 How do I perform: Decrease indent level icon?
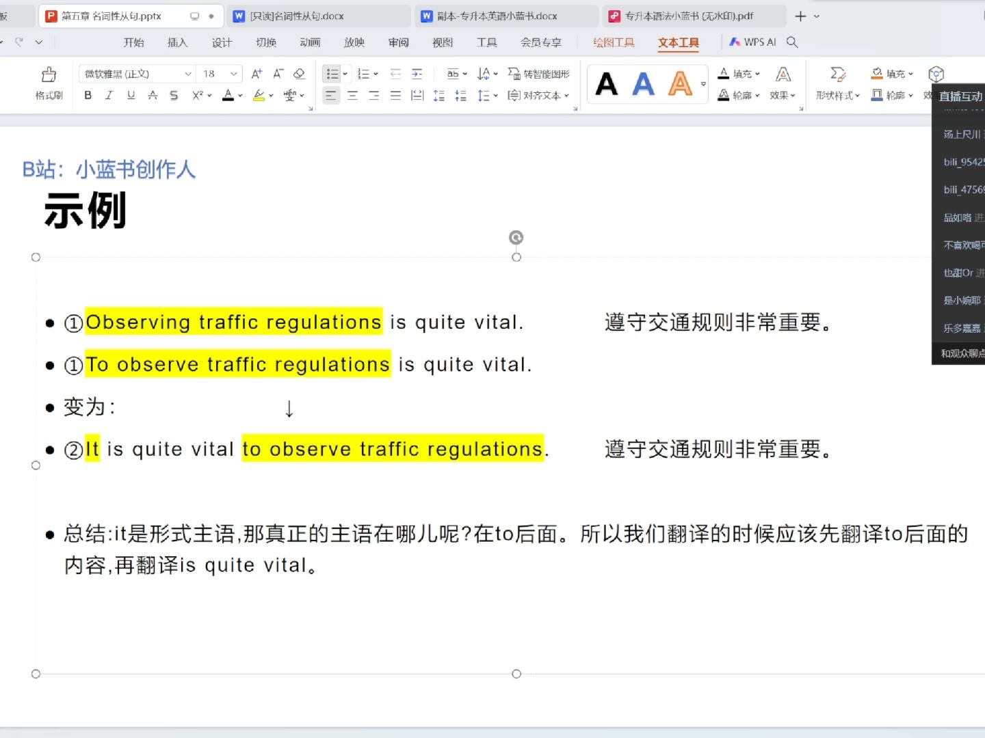[x=395, y=74]
